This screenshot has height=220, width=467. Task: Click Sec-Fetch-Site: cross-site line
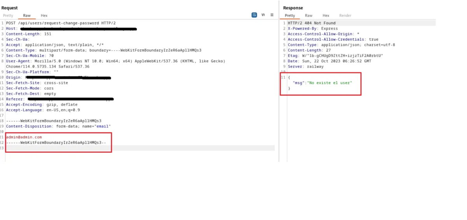(x=37, y=83)
